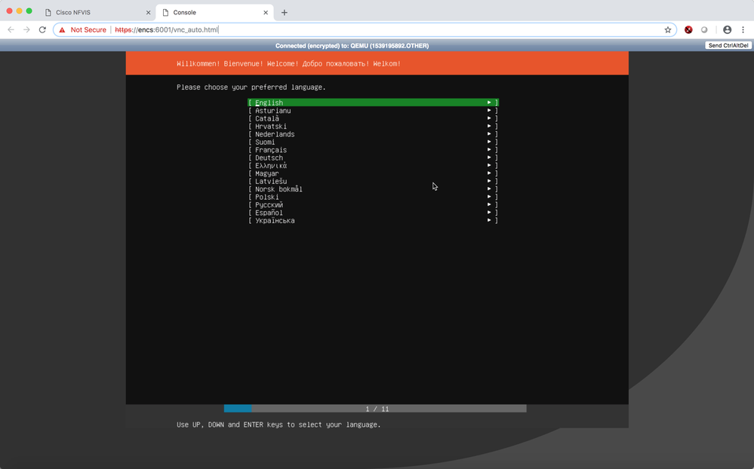The width and height of the screenshot is (754, 469).
Task: Click the macOS yellow minimize button
Action: coord(19,11)
